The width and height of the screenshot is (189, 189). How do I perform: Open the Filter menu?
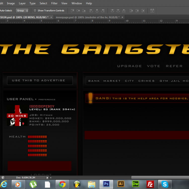[54, 3]
